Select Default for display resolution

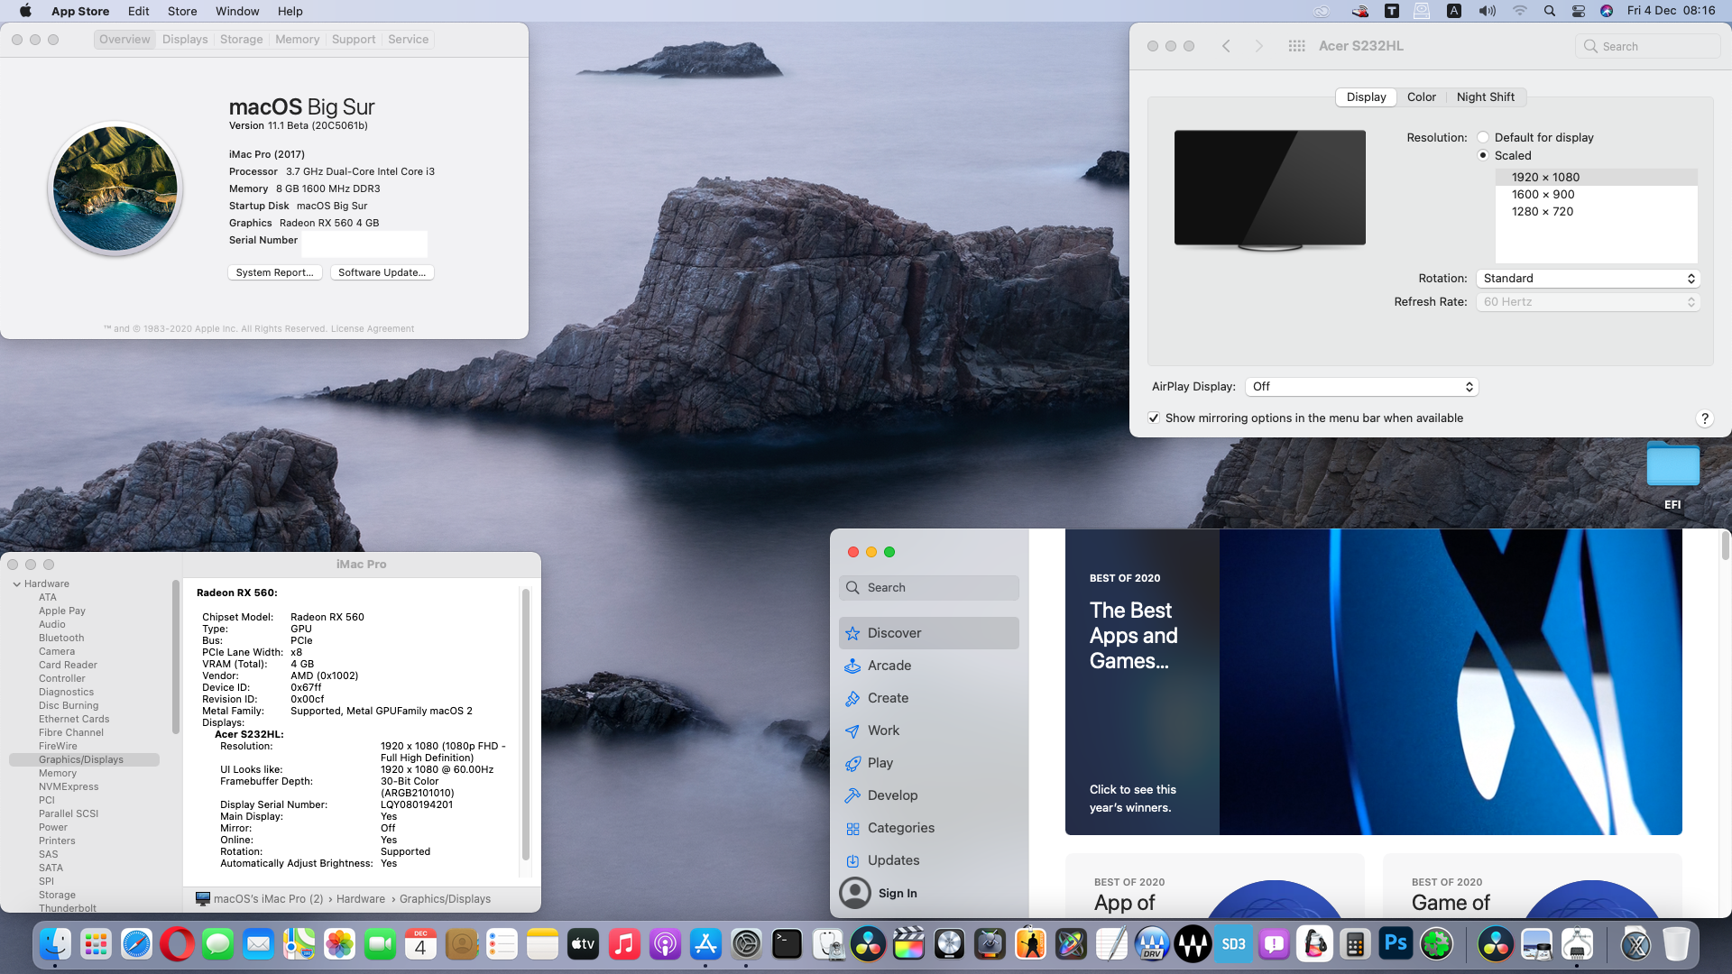click(1482, 137)
